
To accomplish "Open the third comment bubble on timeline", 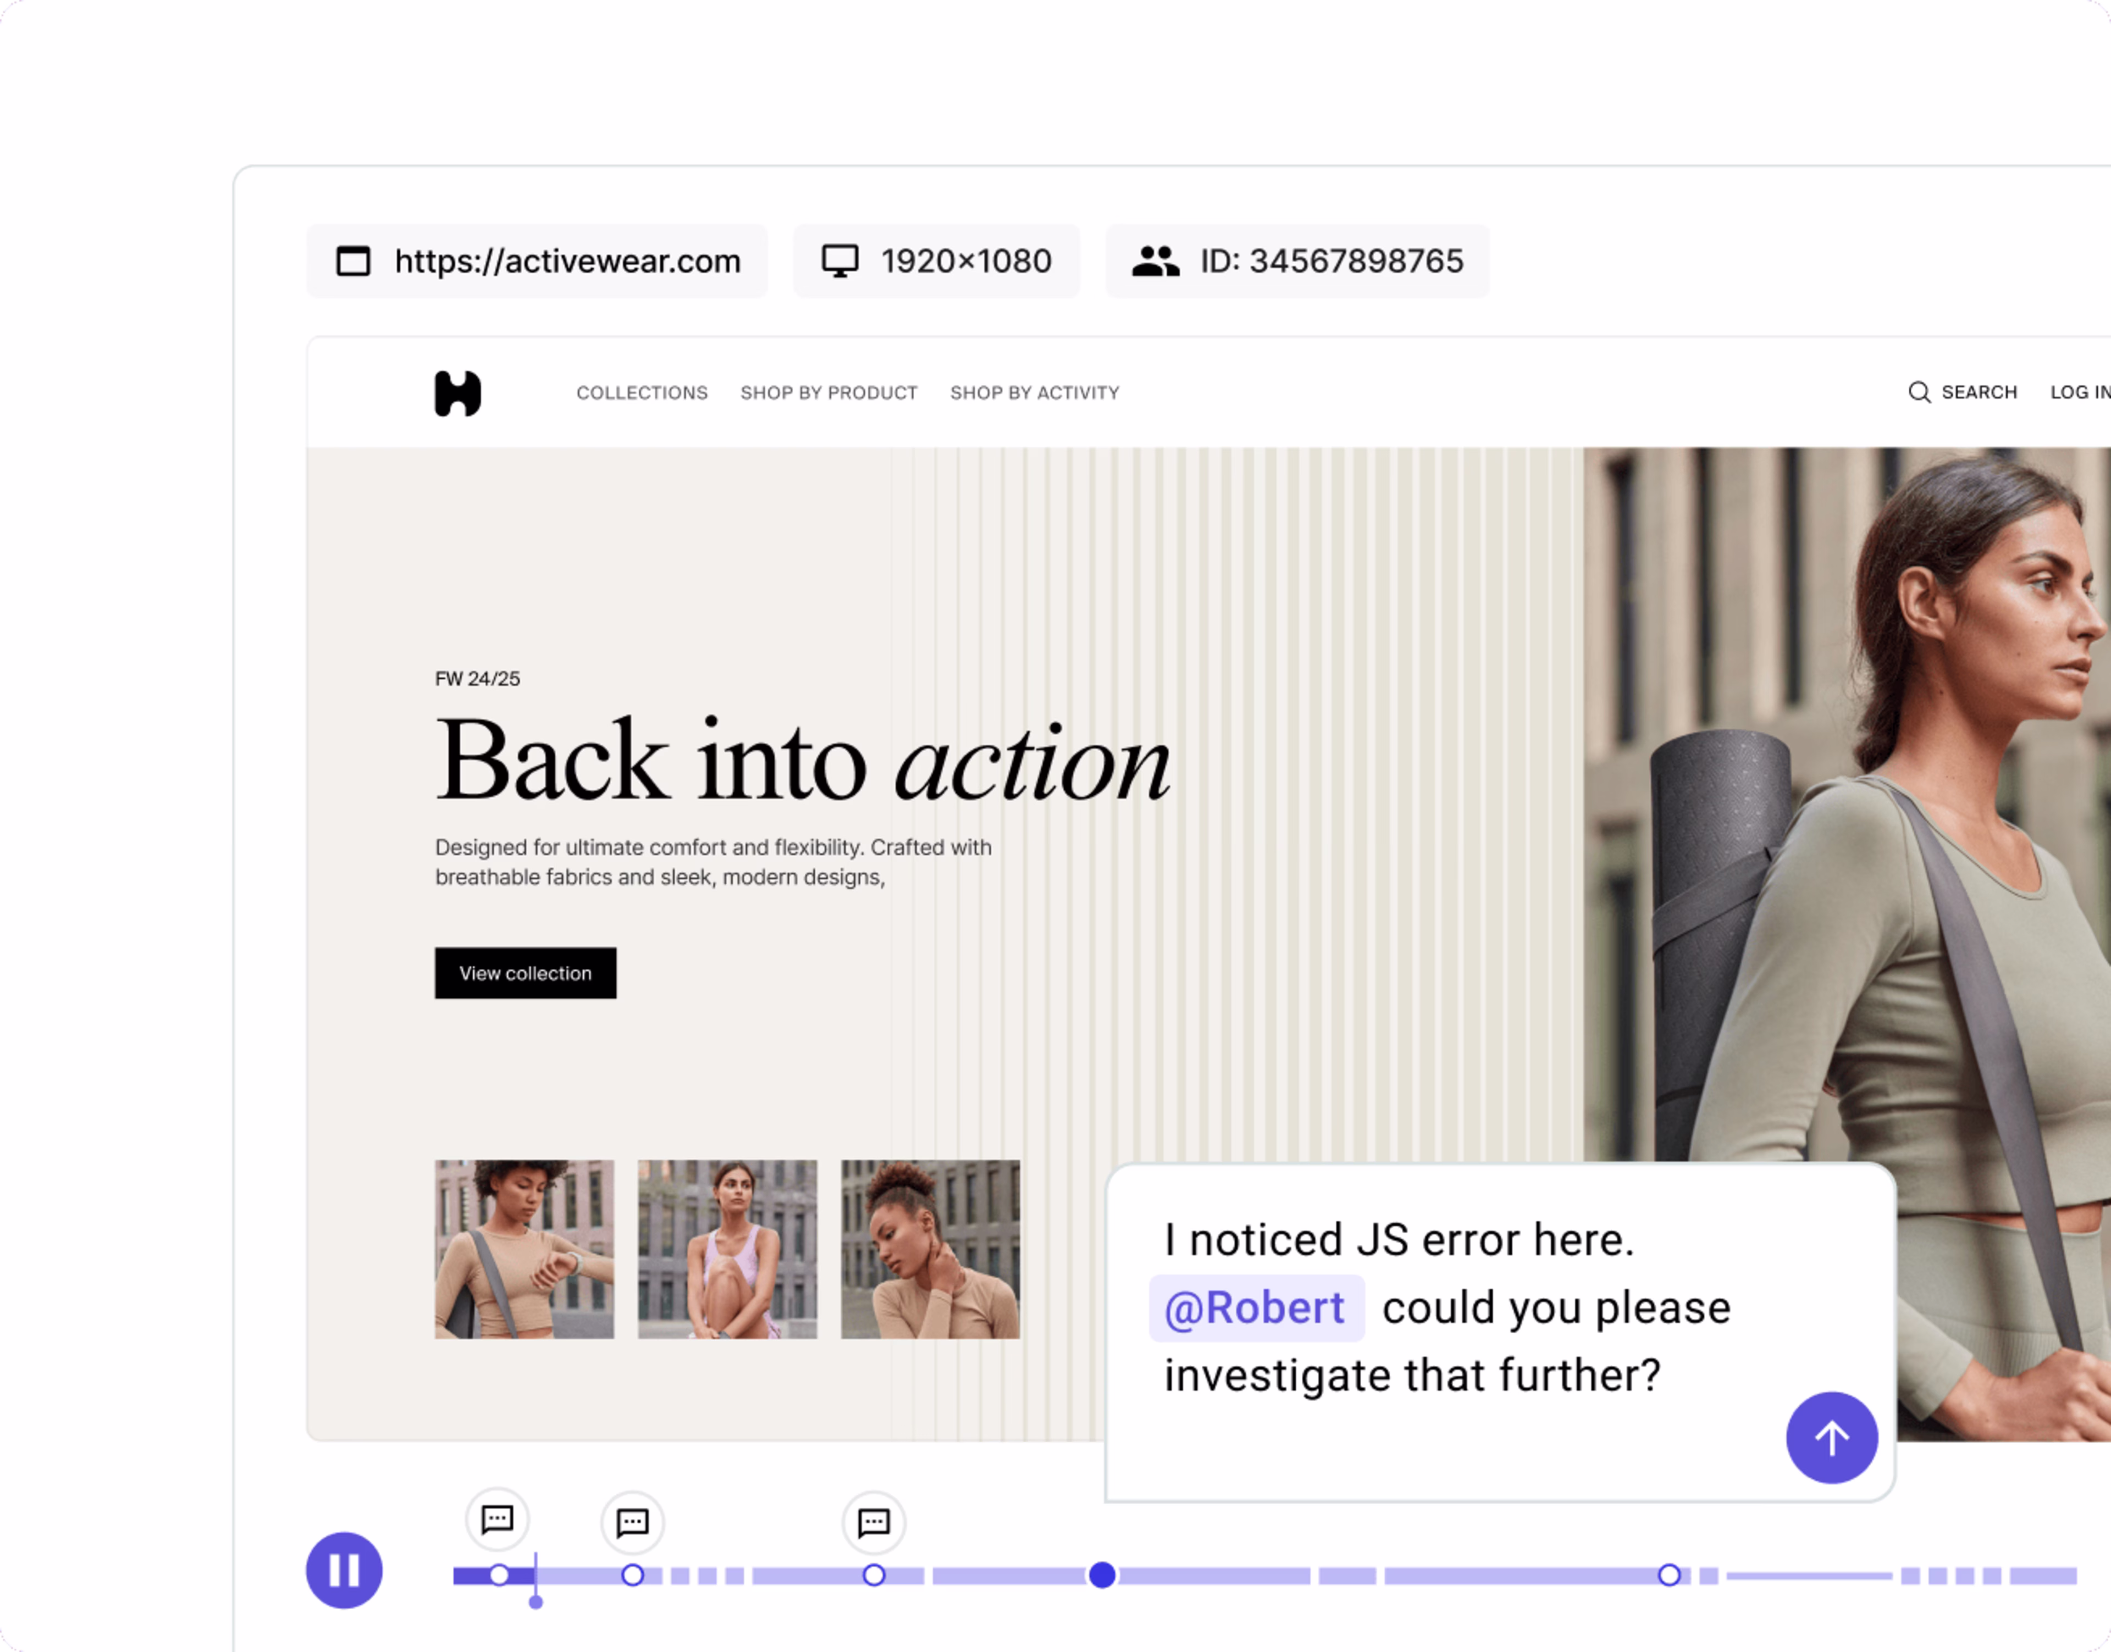I will coord(874,1523).
